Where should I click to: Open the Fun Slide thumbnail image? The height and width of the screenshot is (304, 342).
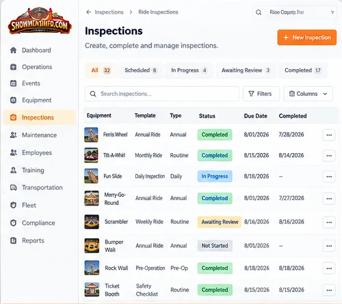91,176
